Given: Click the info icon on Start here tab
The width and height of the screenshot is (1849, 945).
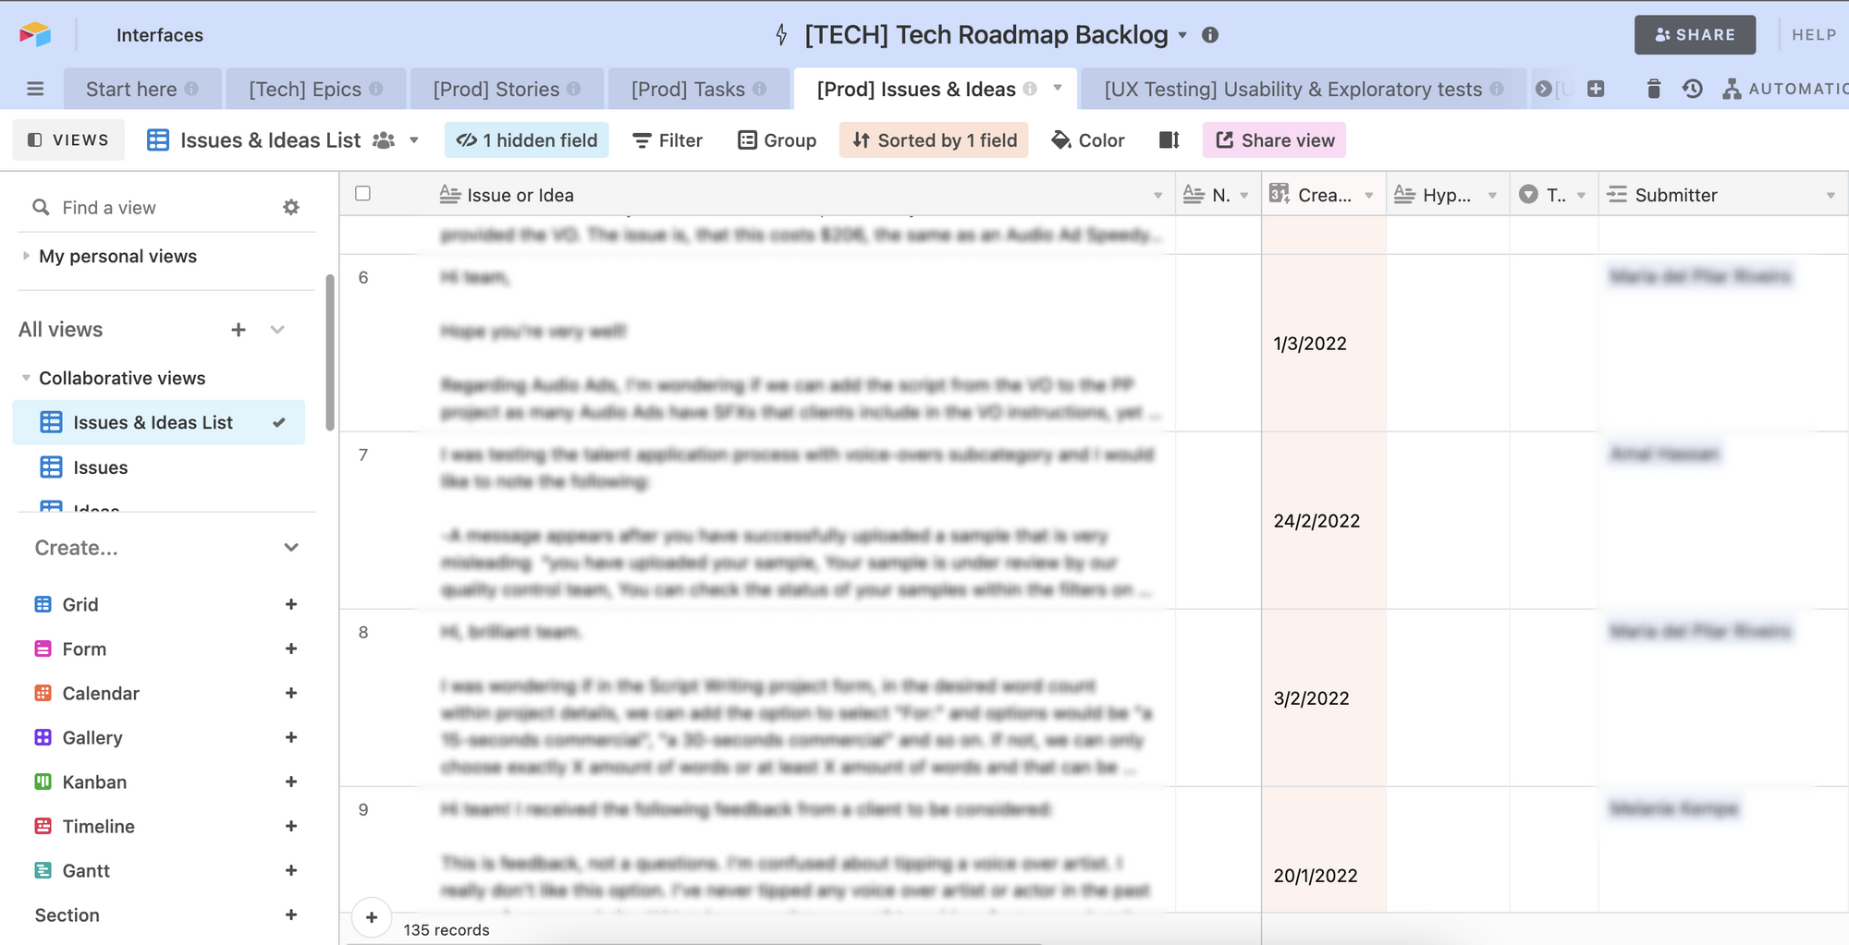Looking at the screenshot, I should click(191, 89).
